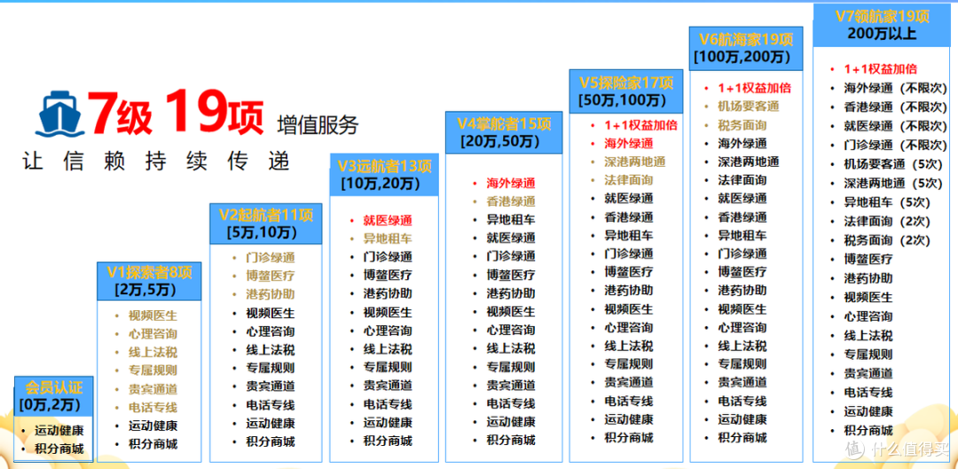Select the 'V5探险家17项' tier header

[626, 91]
